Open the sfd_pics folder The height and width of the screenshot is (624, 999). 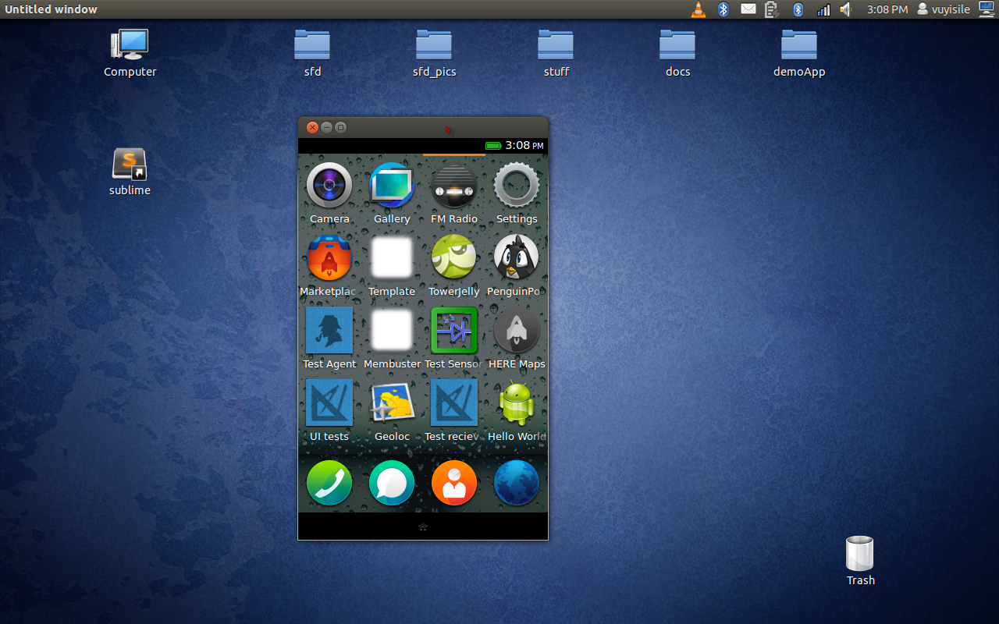434,53
